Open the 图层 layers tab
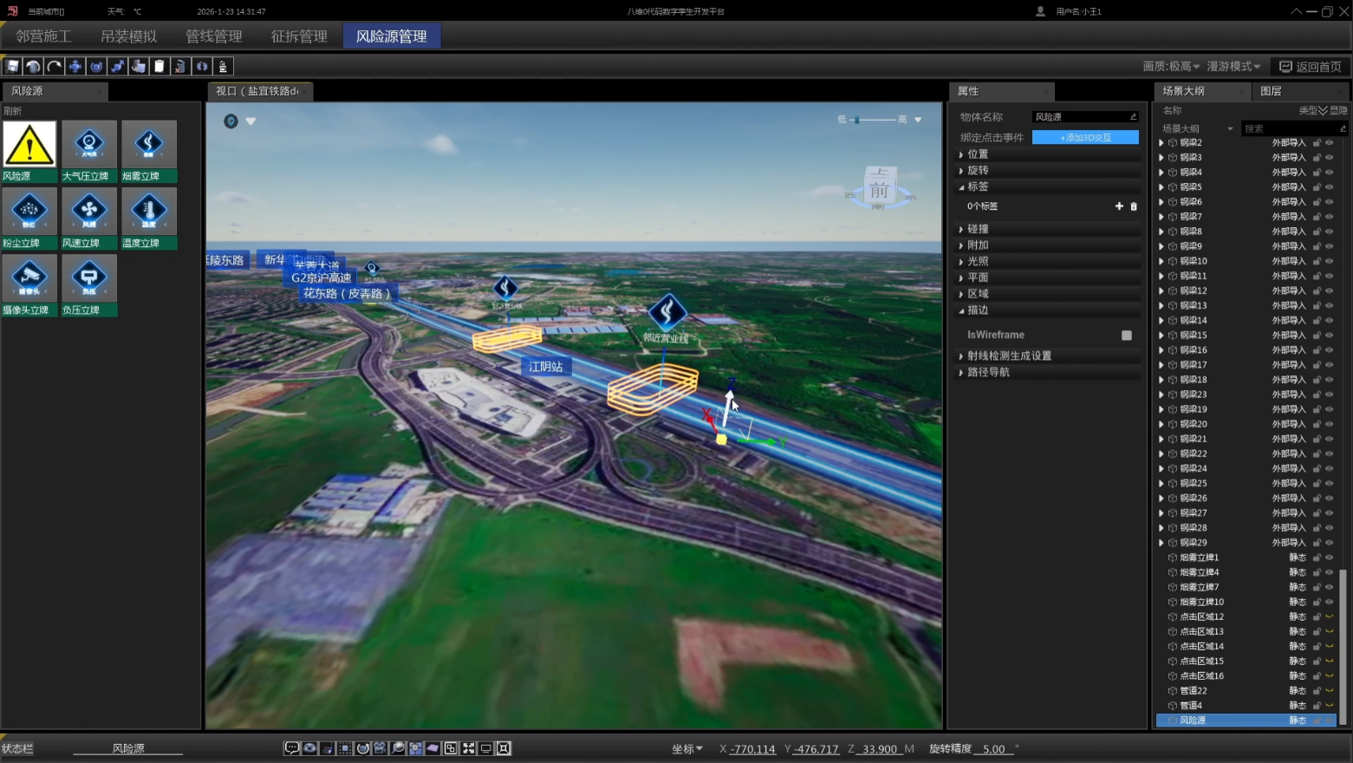The image size is (1353, 763). [1271, 91]
